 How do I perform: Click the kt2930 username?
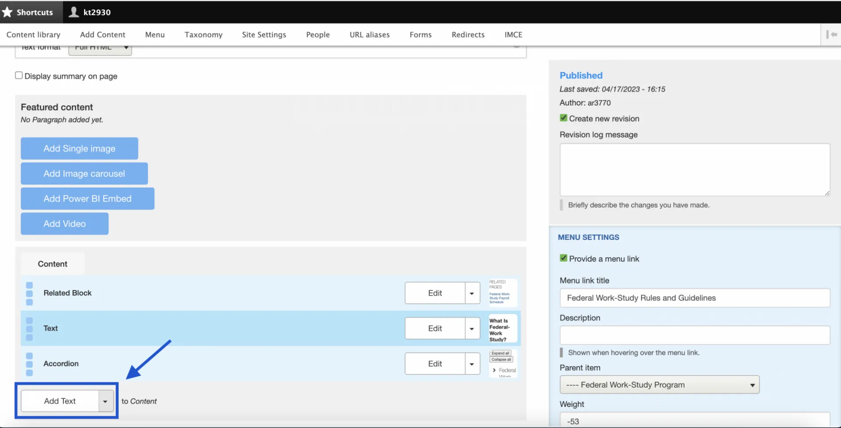point(97,12)
